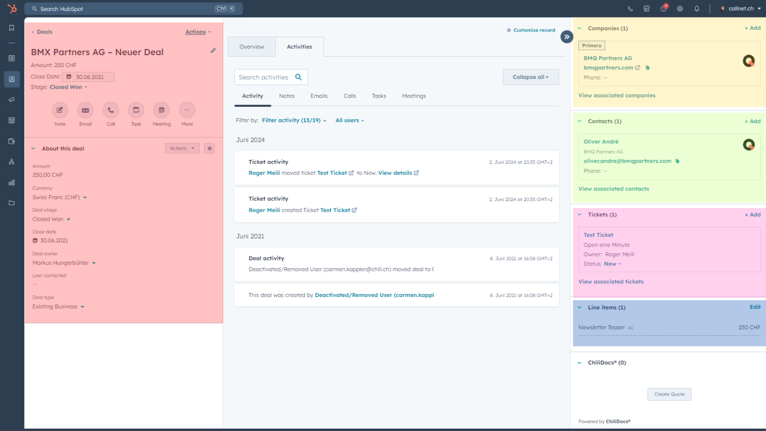Select the Tasks activity tab
This screenshot has width=766, height=431.
pyautogui.click(x=379, y=96)
